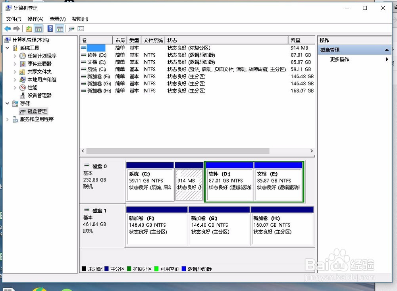Screen dimensions: 397x291
Task: Select the 新加卷 (G:) partition block
Action: (219, 226)
